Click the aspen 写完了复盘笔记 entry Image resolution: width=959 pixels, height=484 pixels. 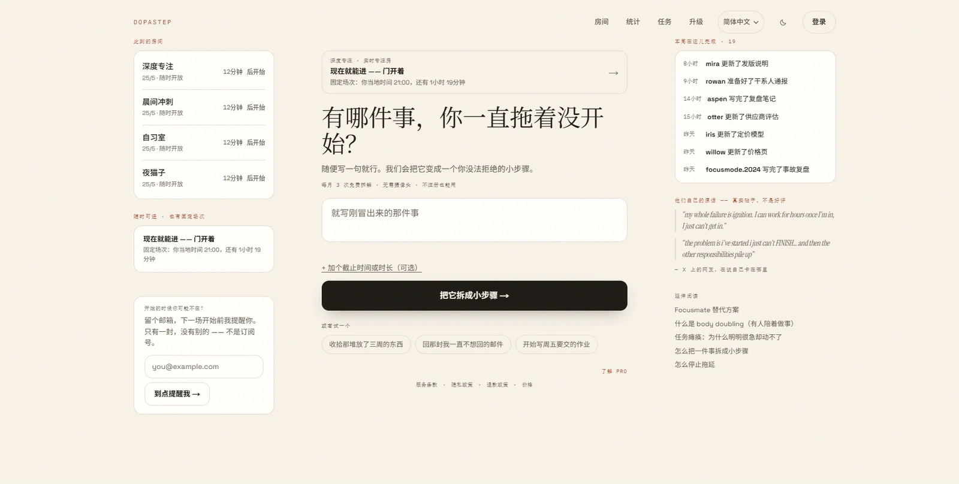tap(755, 99)
